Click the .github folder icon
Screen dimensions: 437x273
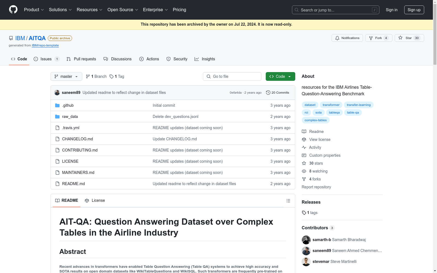pos(57,105)
